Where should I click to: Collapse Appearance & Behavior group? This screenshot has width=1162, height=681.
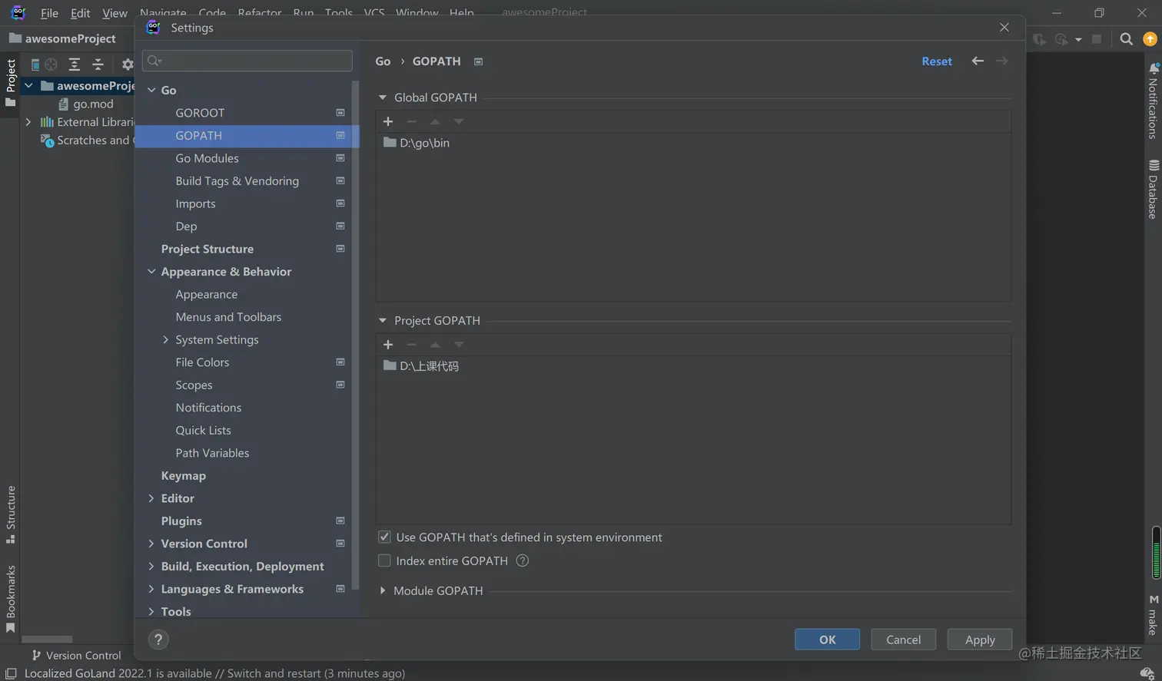pyautogui.click(x=151, y=272)
